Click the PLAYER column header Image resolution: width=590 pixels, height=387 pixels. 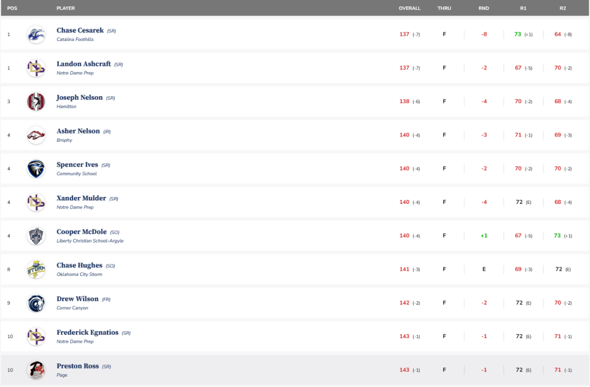point(66,9)
